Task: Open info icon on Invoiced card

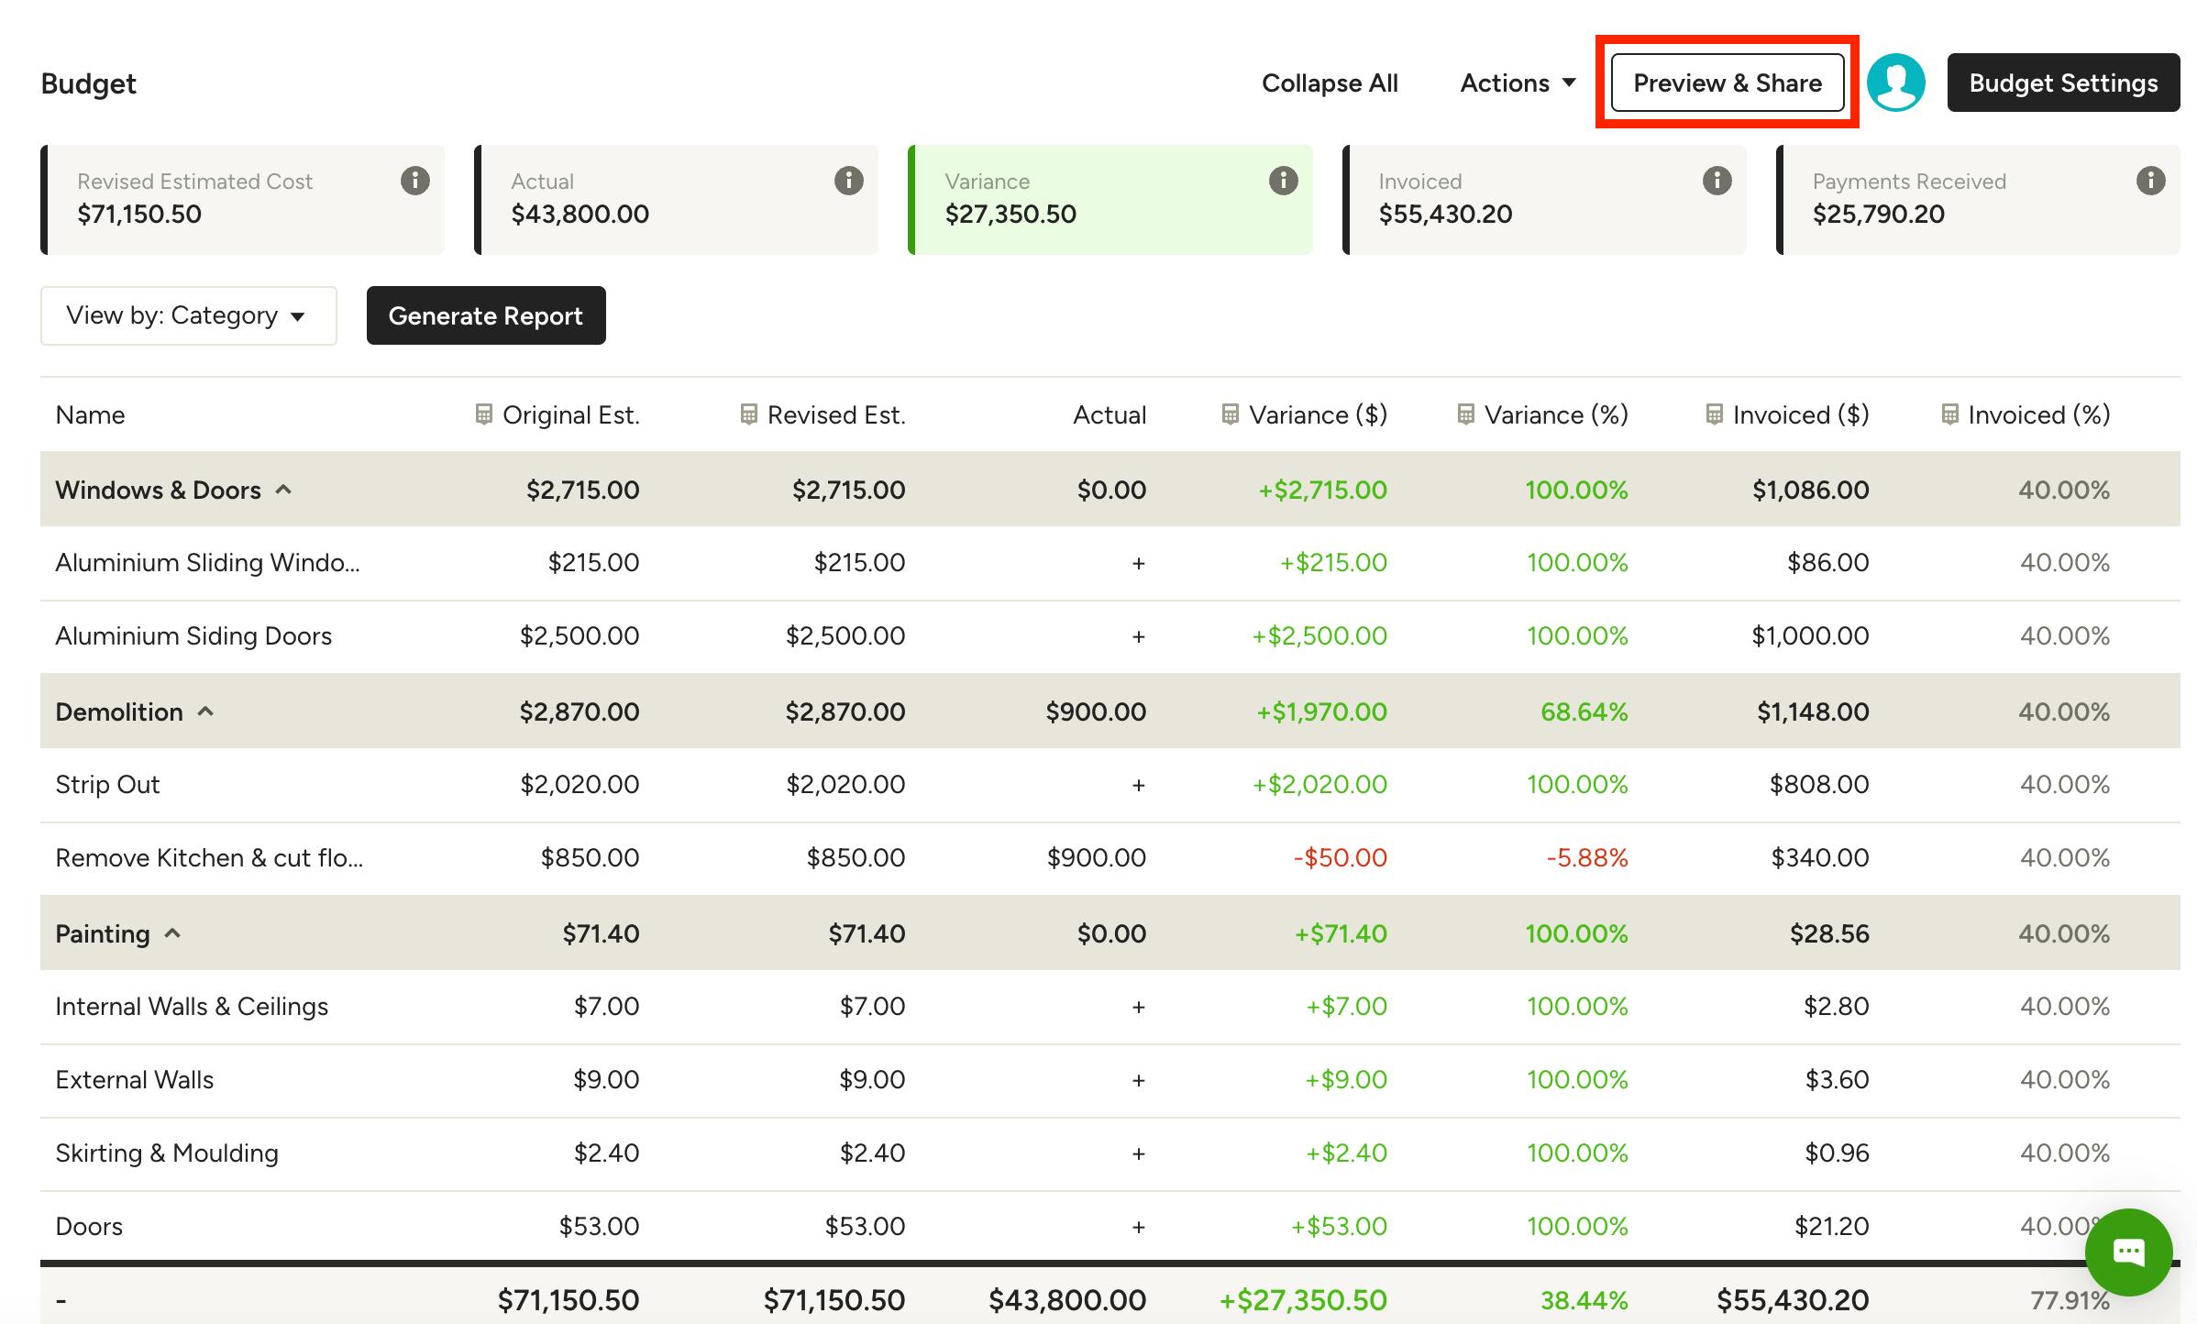Action: tap(1717, 181)
